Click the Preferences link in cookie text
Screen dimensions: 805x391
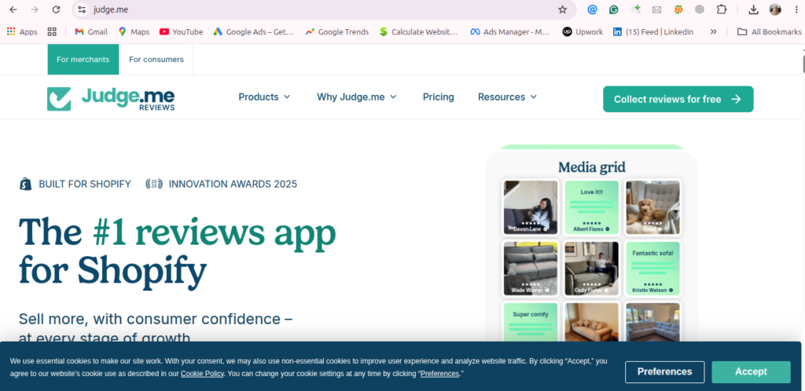(x=439, y=374)
